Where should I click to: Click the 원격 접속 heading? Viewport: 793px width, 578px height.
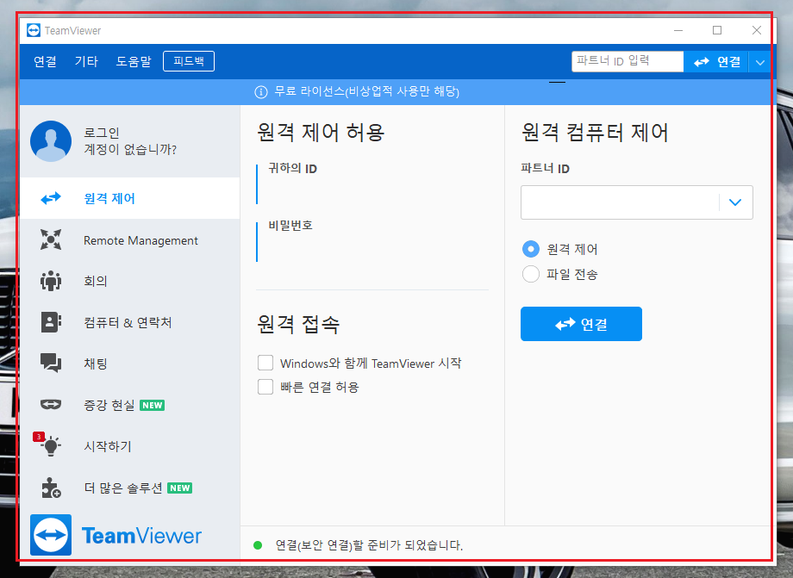pos(298,324)
